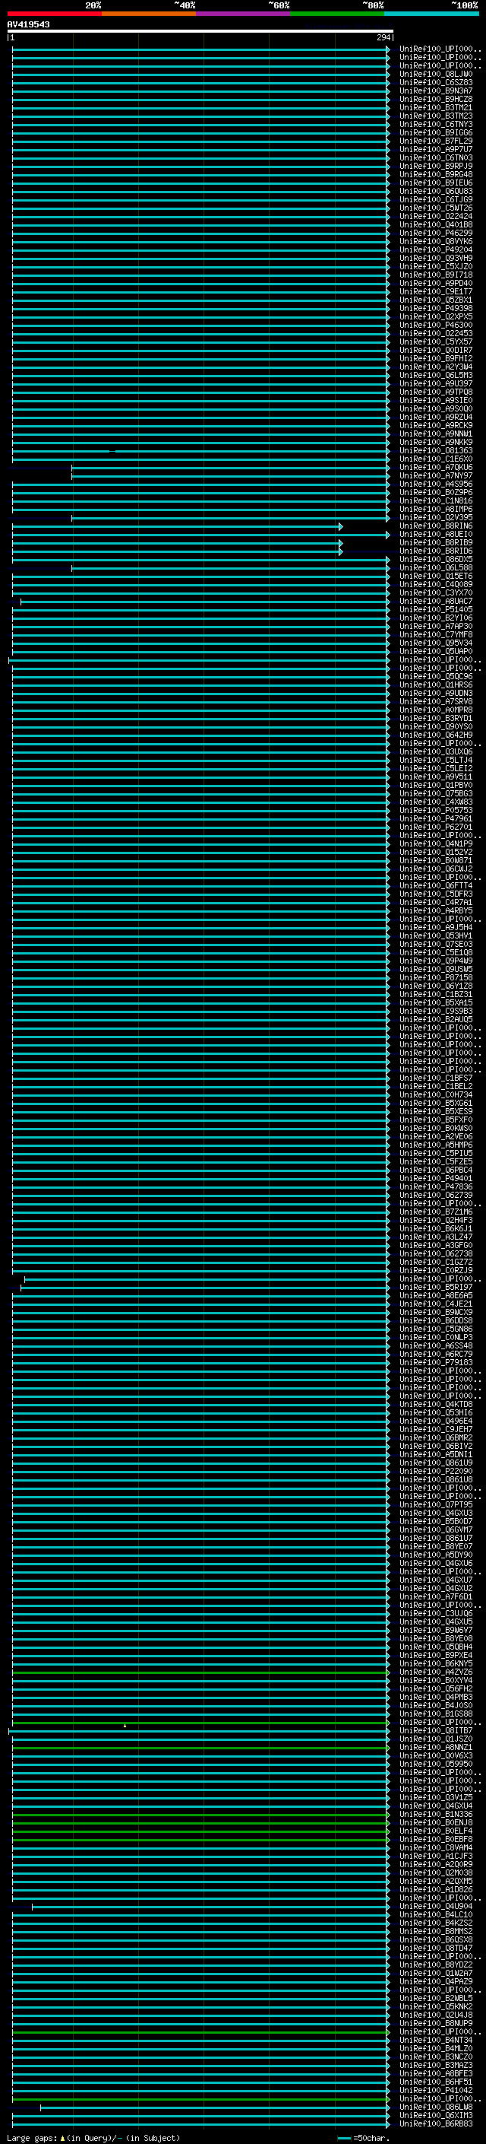Click the UniRef100_P62701 label
The image size is (486, 2144).
coord(435,827)
